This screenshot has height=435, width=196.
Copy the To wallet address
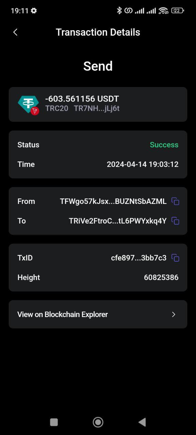point(175,221)
